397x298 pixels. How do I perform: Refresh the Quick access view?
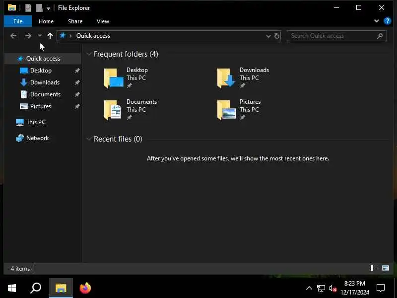tap(277, 36)
